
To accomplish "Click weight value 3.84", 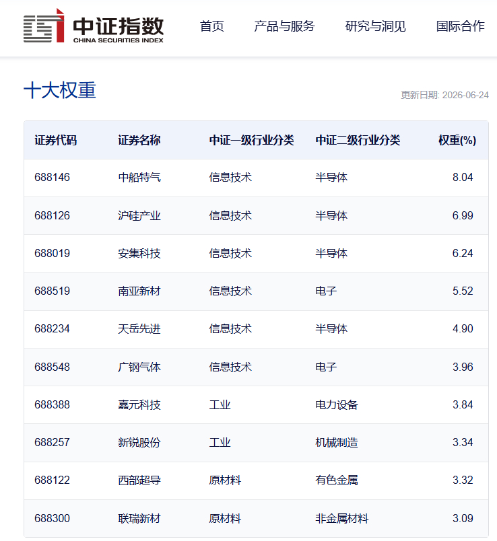I will point(463,404).
